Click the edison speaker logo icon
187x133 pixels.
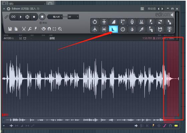(172, 15)
